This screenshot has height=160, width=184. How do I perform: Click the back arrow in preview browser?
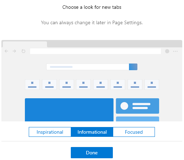6,51
